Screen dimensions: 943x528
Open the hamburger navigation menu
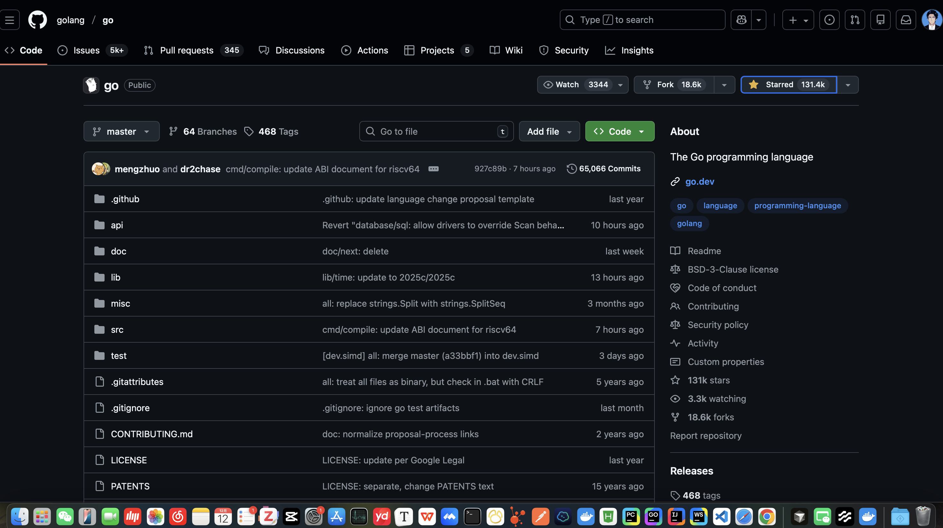10,20
